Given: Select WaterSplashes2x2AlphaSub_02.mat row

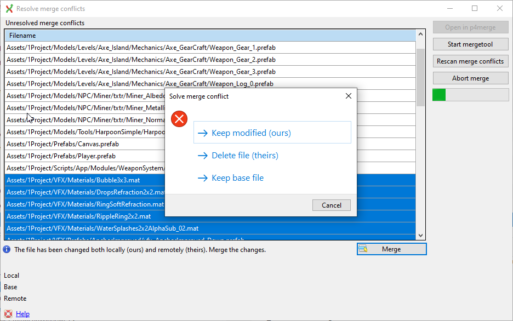Looking at the screenshot, I should (x=210, y=228).
